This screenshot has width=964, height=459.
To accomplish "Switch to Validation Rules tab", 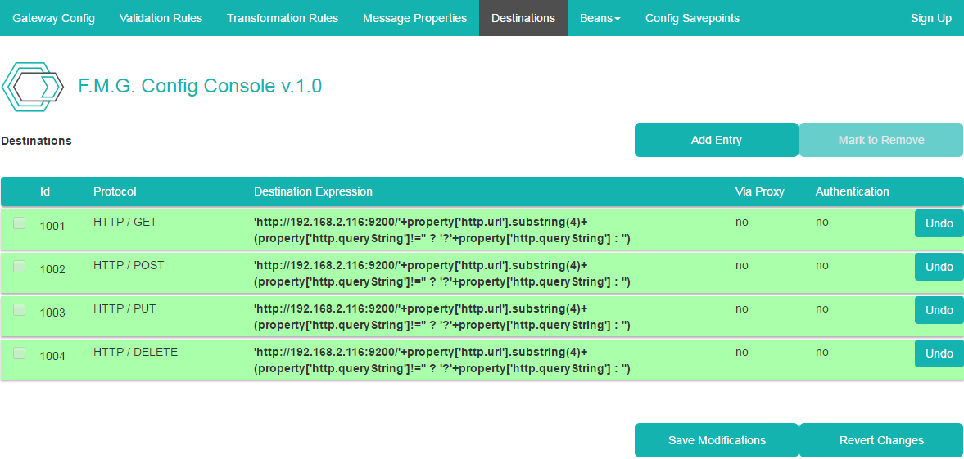I will (x=161, y=18).
